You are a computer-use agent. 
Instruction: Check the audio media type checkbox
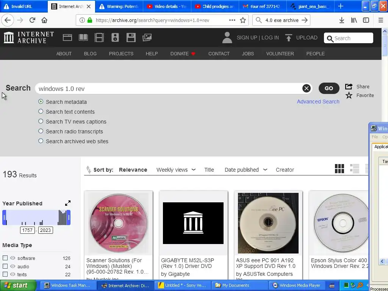pos(5,266)
